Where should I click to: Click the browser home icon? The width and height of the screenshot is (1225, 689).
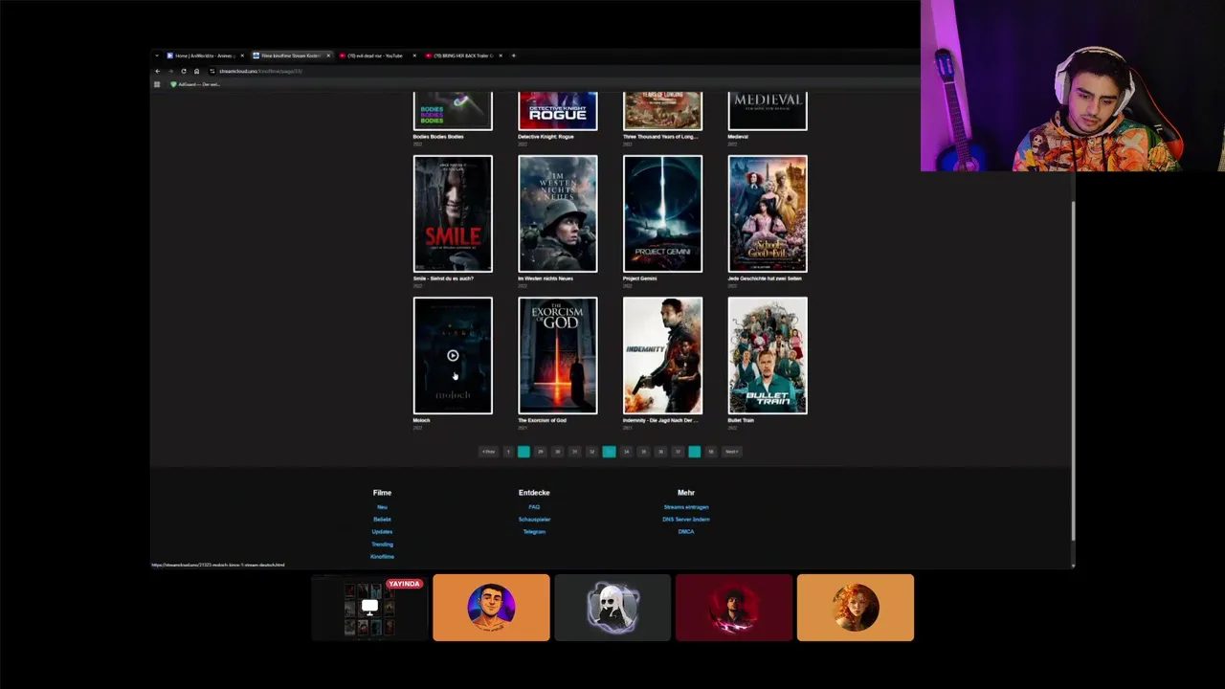click(196, 71)
